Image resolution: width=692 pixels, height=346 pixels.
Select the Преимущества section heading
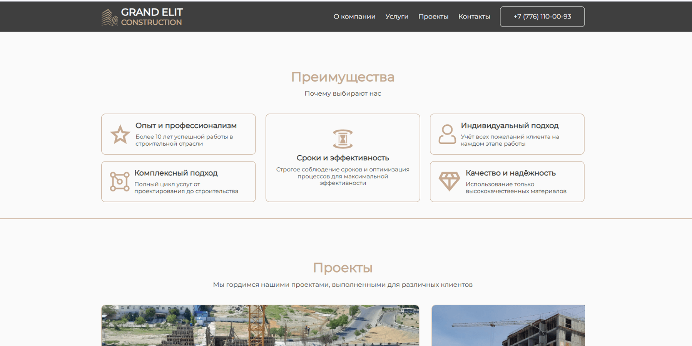[x=343, y=77]
